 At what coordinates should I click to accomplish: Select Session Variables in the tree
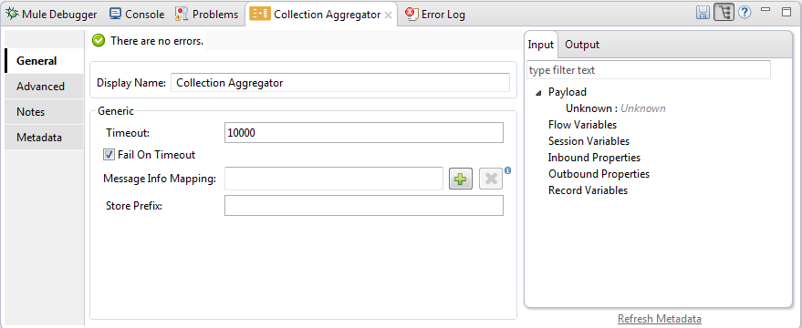point(588,141)
